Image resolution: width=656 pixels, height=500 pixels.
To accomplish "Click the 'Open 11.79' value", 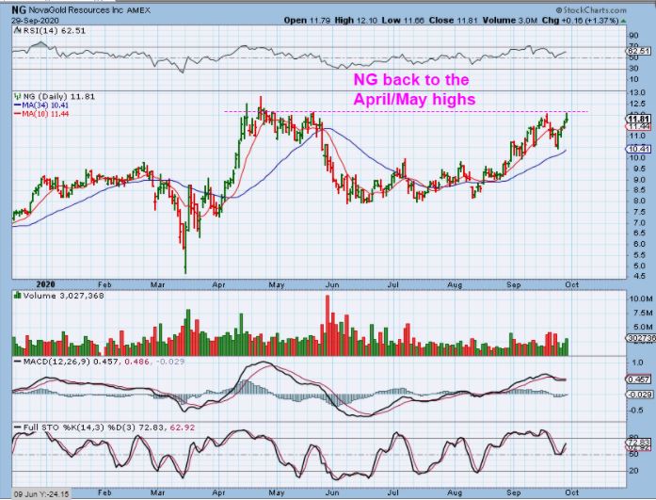I will coord(307,20).
